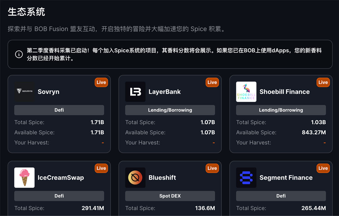Click the LayerBank logo icon

[135, 91]
